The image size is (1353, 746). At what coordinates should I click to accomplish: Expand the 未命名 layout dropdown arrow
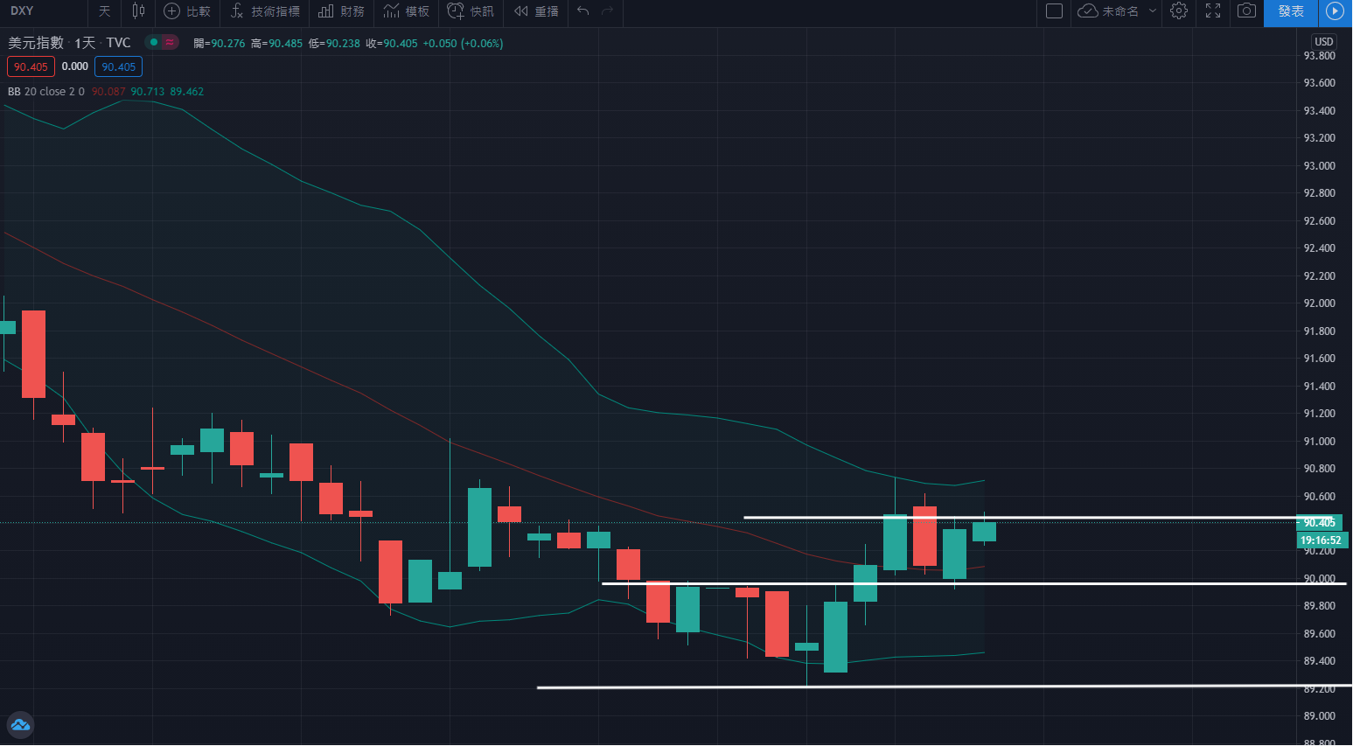tap(1153, 11)
